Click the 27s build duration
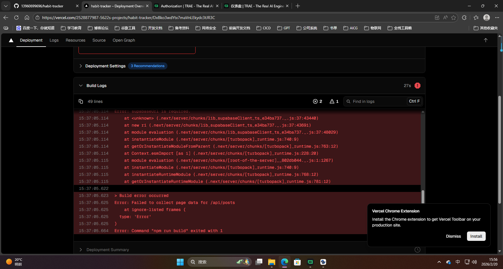The height and width of the screenshot is (269, 503). click(x=407, y=86)
